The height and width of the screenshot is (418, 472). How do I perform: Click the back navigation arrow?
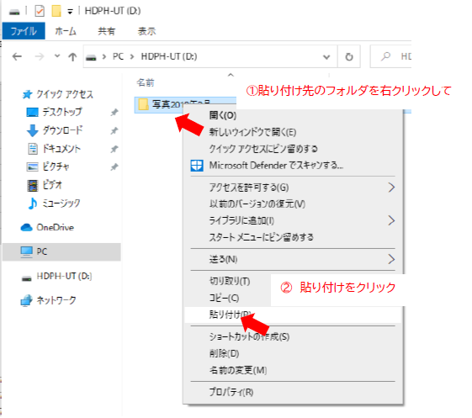point(17,56)
